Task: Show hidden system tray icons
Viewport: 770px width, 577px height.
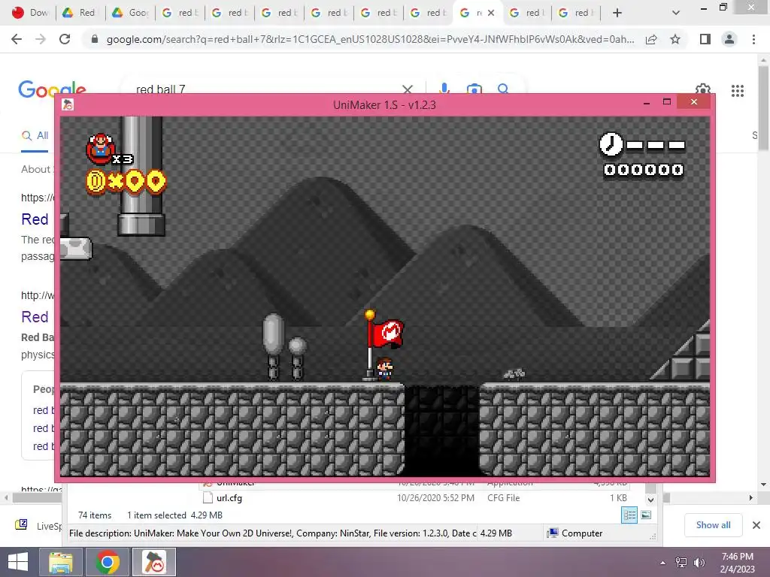Action: pyautogui.click(x=662, y=563)
